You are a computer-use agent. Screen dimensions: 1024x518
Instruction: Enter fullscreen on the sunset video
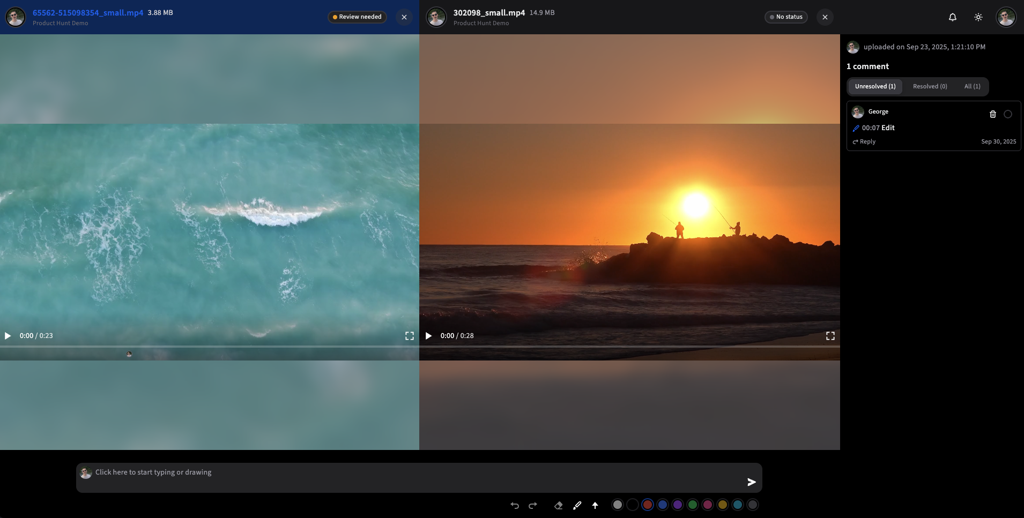830,336
